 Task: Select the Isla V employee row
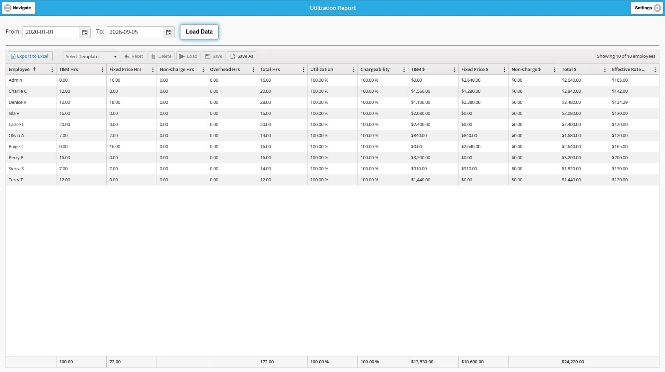pos(332,114)
